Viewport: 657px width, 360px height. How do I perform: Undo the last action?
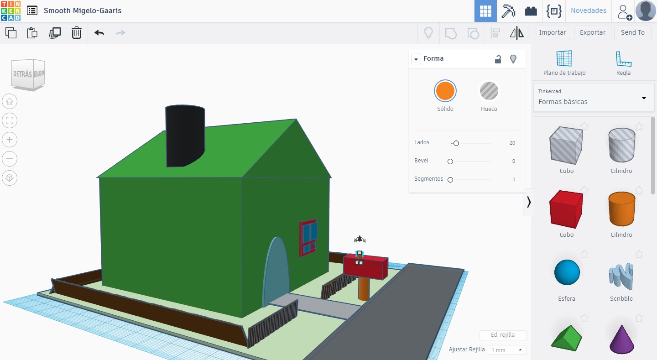[99, 33]
